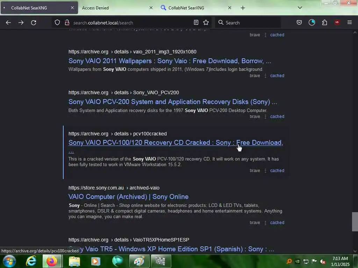Close the third CollabNet SearXNG tab
This screenshot has width=358, height=268.
point(230,8)
